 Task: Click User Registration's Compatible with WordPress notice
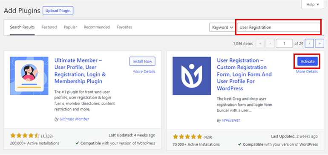tap(278, 144)
